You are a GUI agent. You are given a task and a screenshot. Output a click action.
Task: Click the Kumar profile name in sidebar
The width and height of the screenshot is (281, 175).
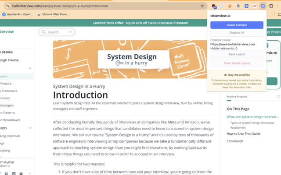click(7, 162)
